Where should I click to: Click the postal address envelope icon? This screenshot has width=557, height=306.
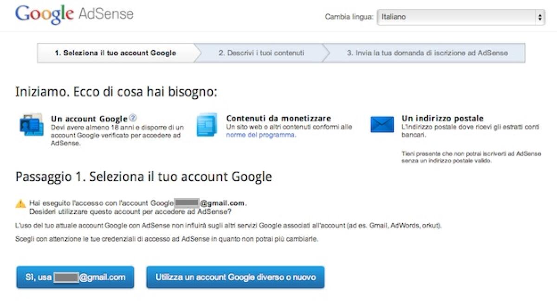pos(382,124)
